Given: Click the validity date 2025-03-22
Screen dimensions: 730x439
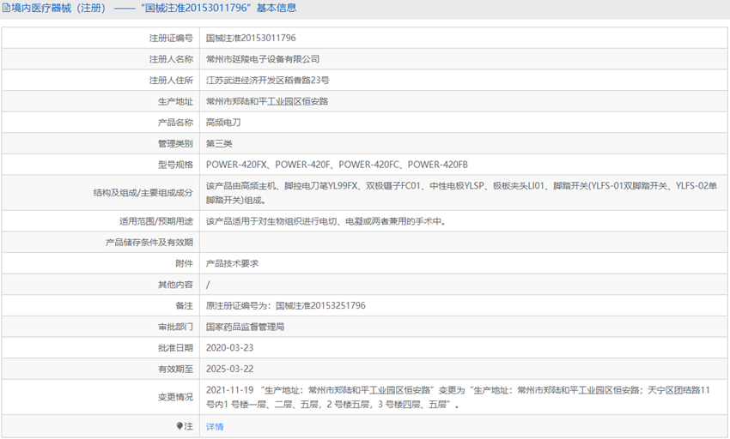Looking at the screenshot, I should pos(229,369).
